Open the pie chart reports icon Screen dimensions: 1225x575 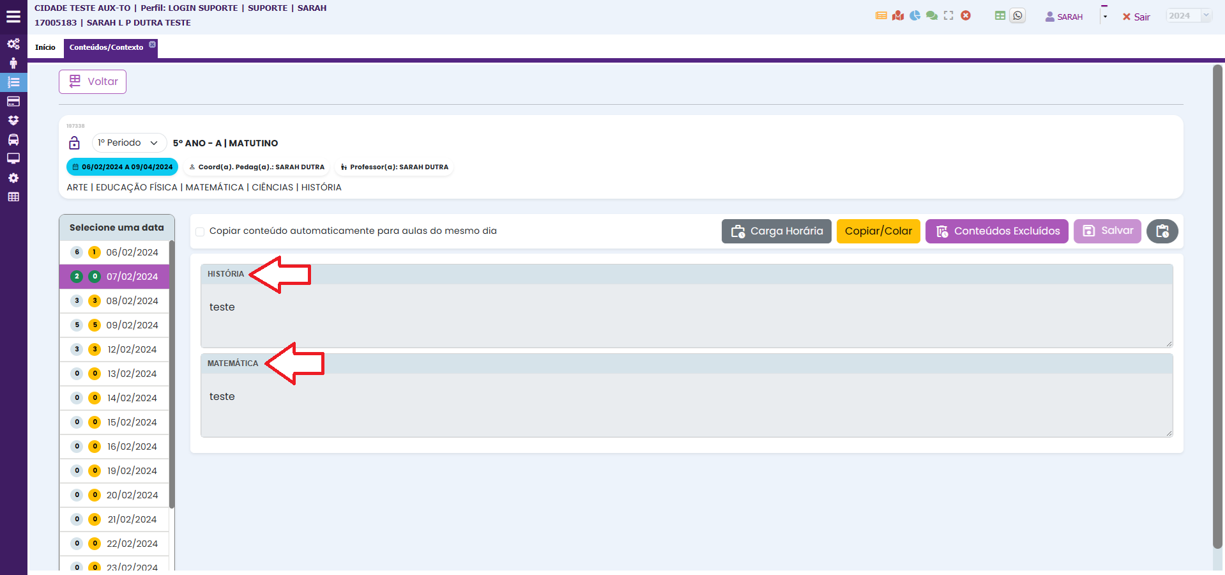[915, 16]
